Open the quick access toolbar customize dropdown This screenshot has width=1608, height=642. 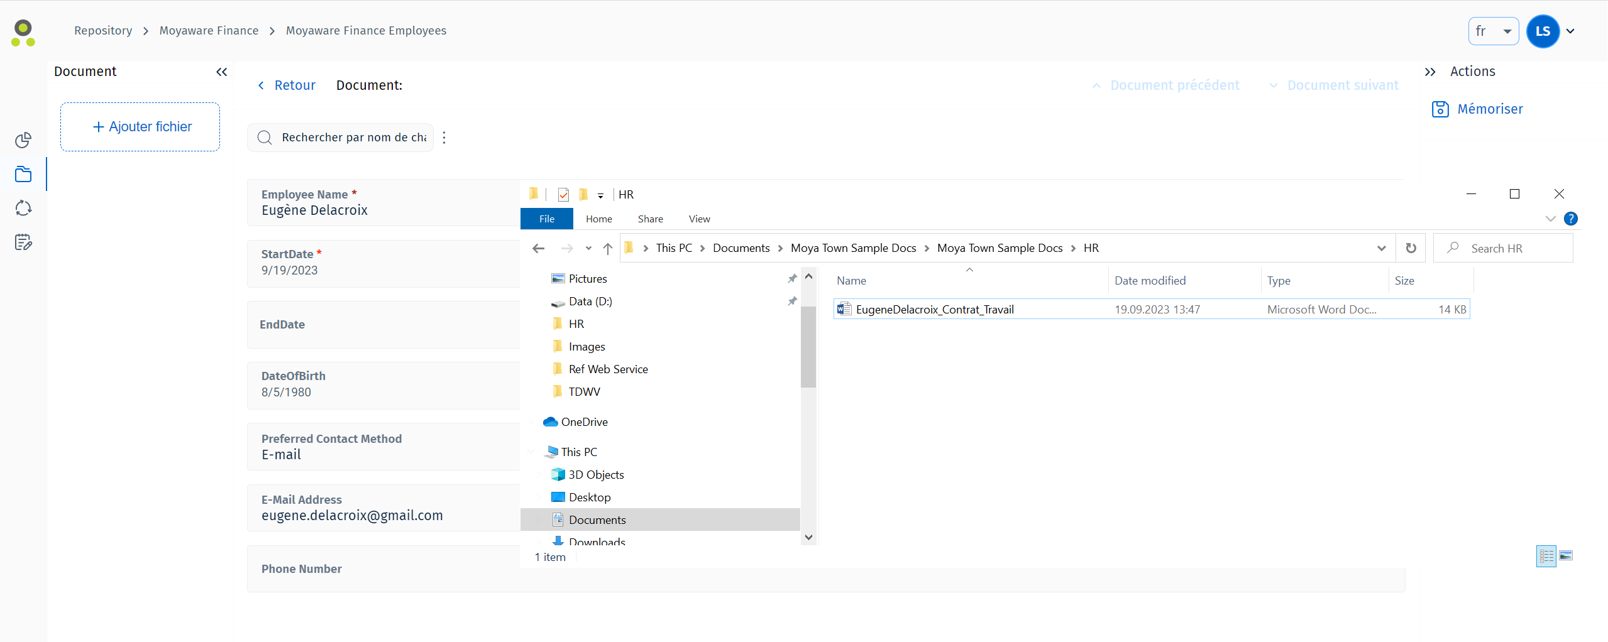point(600,195)
